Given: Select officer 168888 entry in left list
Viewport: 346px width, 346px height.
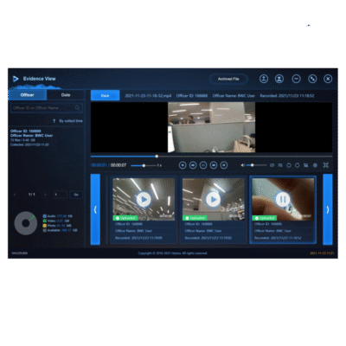Looking at the screenshot, I should click(47, 138).
